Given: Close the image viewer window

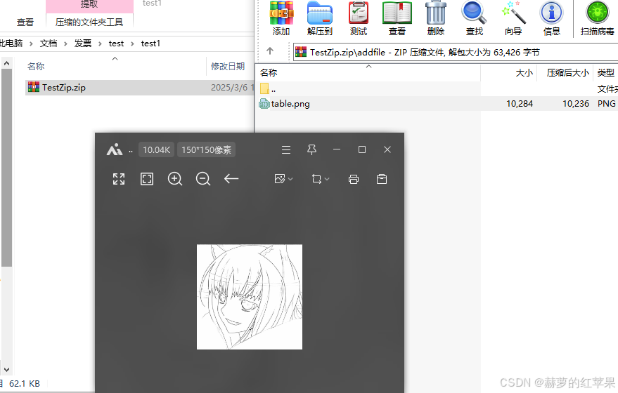Looking at the screenshot, I should click(x=387, y=149).
